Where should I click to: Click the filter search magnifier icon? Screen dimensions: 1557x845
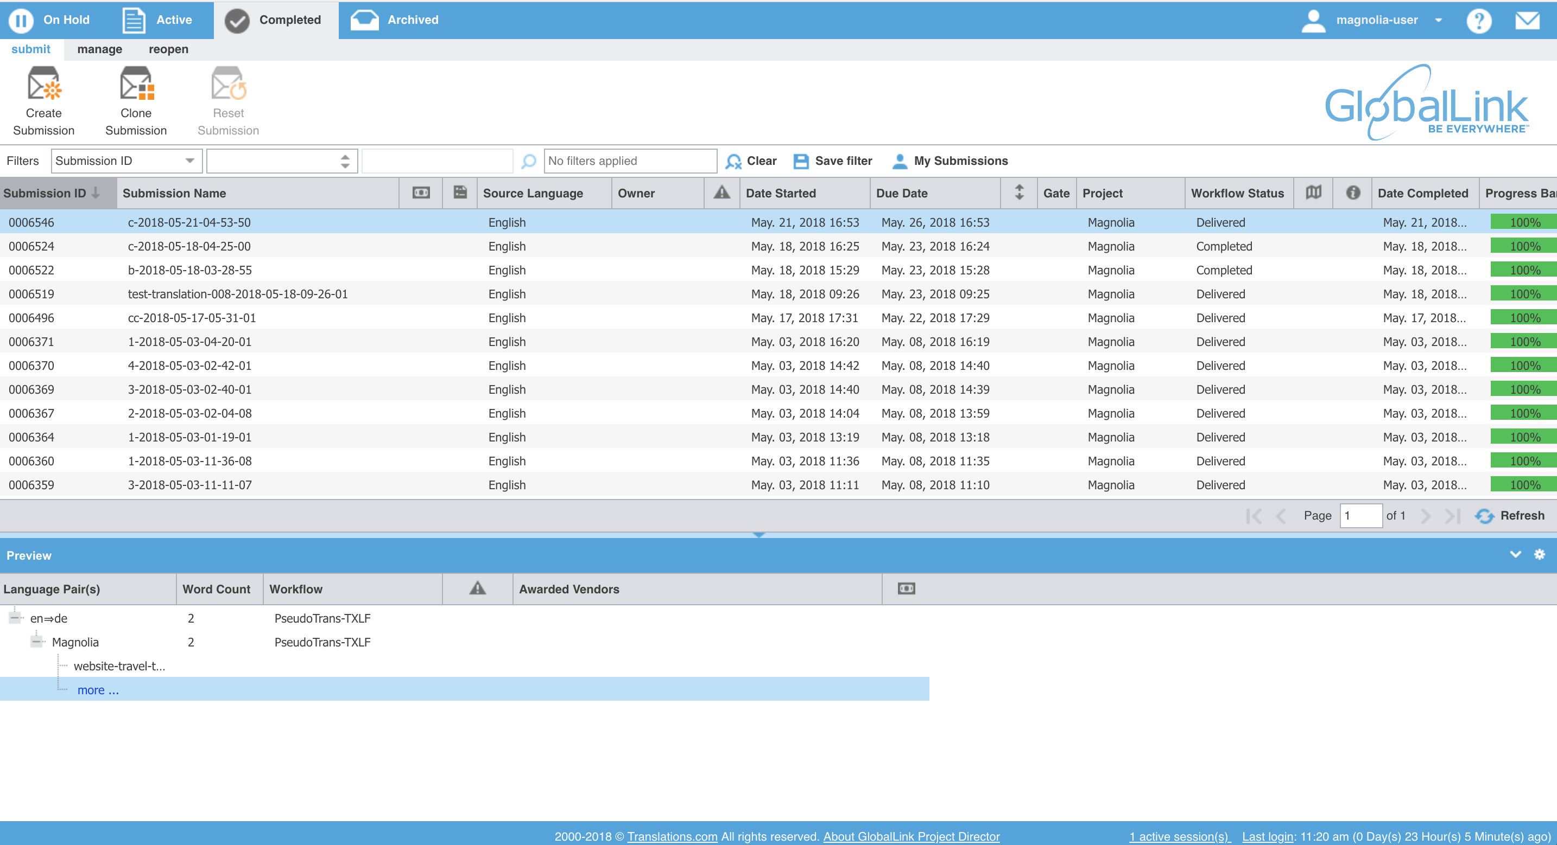(x=528, y=161)
